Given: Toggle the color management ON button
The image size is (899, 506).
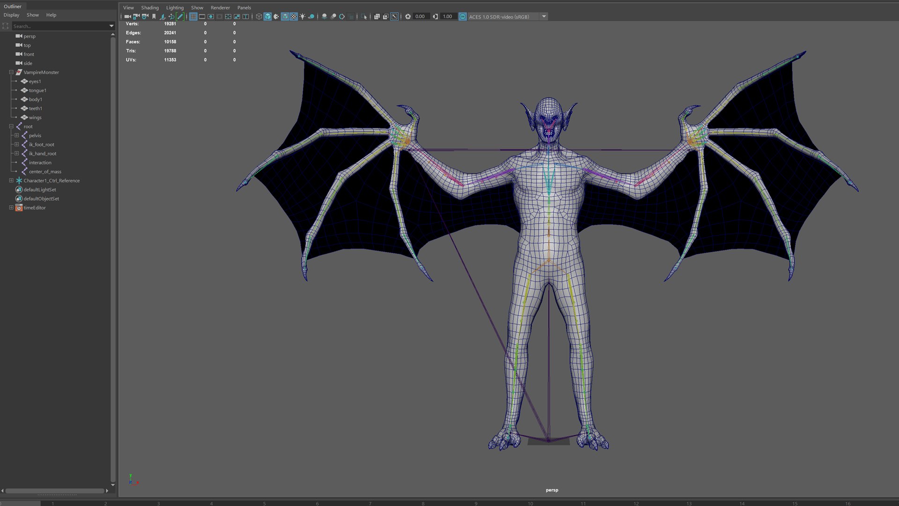Looking at the screenshot, I should coord(463,16).
